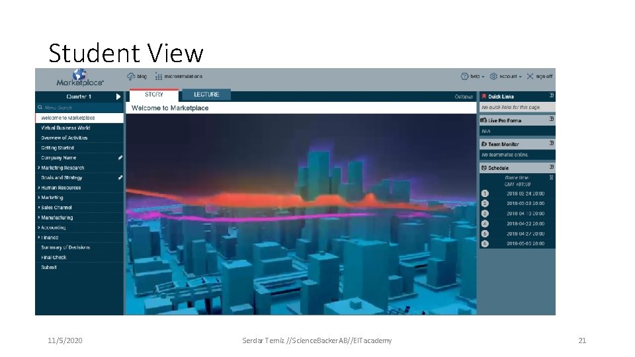This screenshot has height=357, width=635.
Task: Open the blog cloud icon
Action: point(131,76)
